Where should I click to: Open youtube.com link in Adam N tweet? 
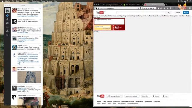(26, 41)
